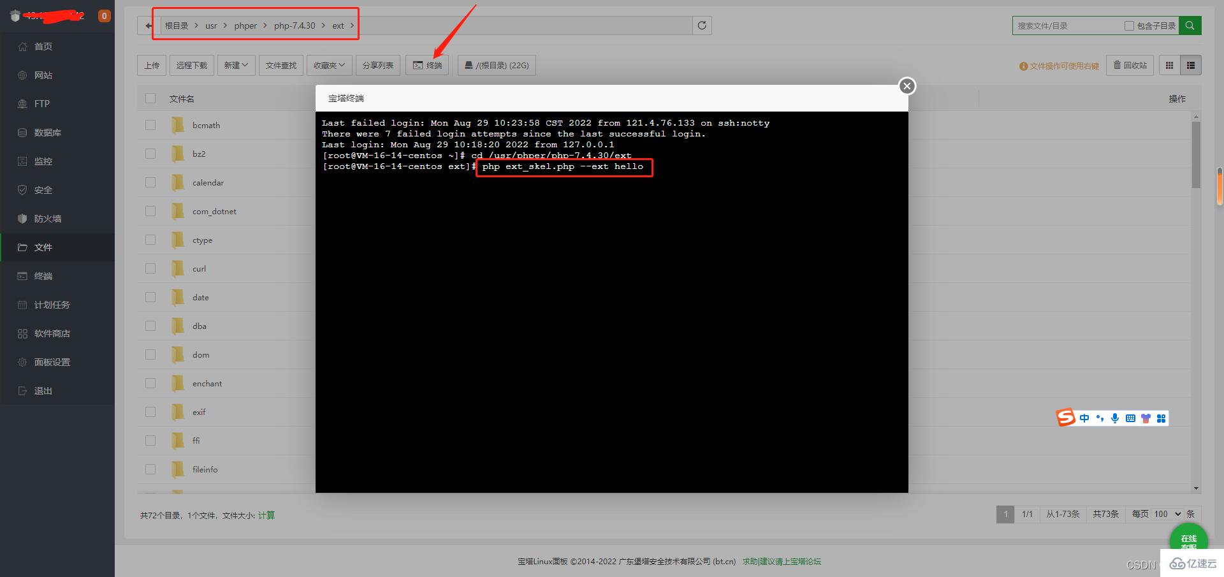Click the 终端 terminal icon in sidebar
The image size is (1224, 577).
22,276
